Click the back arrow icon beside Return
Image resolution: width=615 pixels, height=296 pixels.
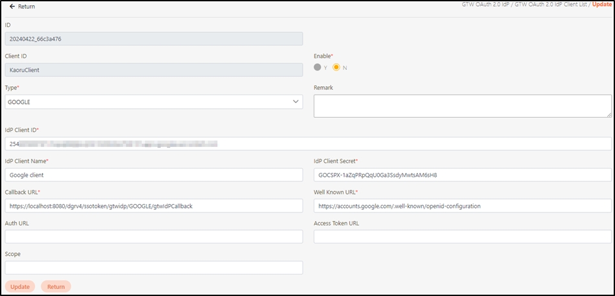(12, 6)
